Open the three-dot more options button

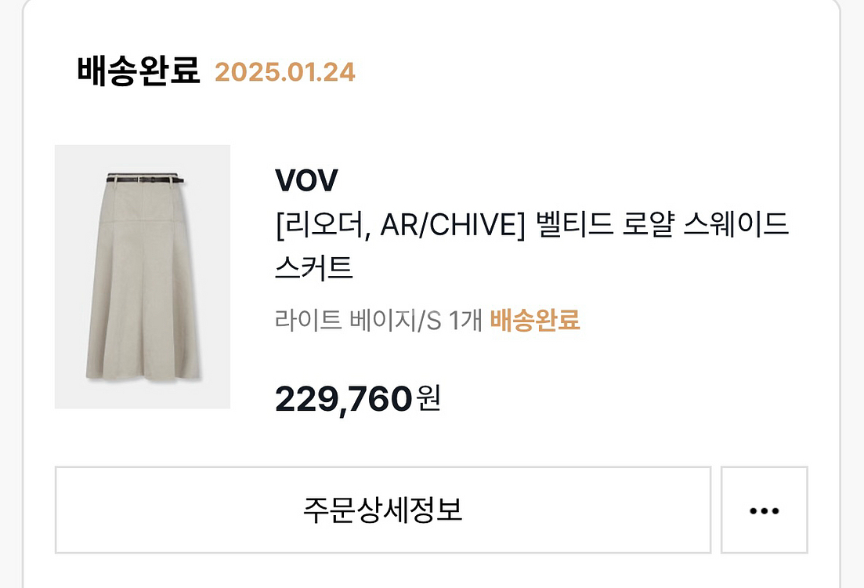765,510
